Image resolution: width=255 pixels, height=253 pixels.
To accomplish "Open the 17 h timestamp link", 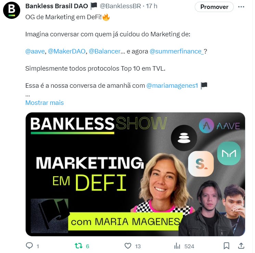I will point(152,6).
